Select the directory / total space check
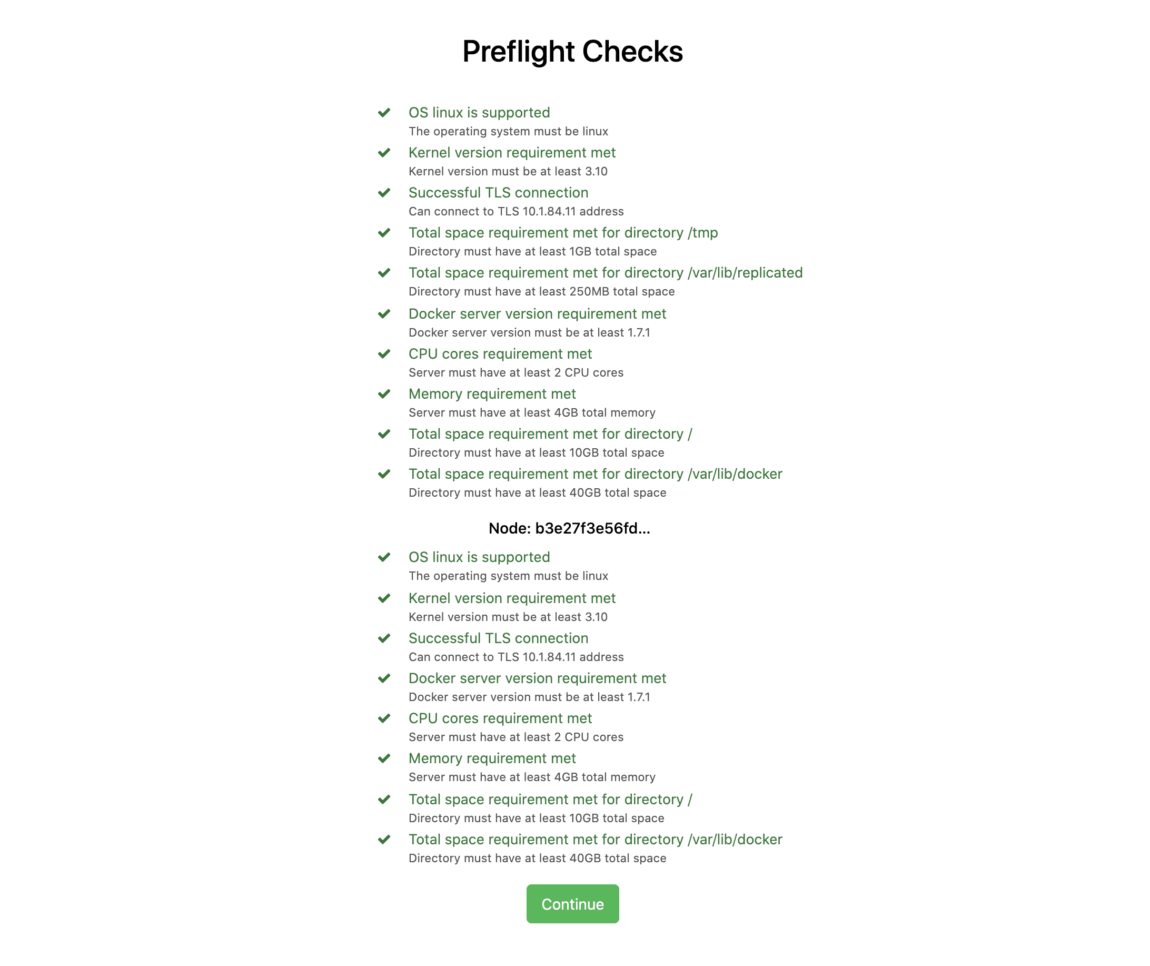Image resolution: width=1150 pixels, height=966 pixels. click(550, 434)
